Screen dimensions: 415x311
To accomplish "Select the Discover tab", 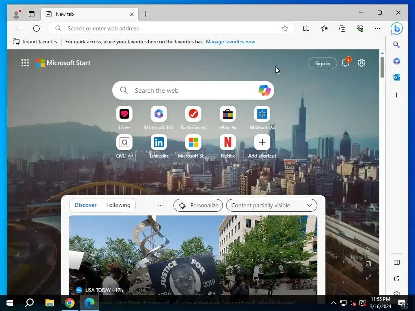I will (x=86, y=205).
